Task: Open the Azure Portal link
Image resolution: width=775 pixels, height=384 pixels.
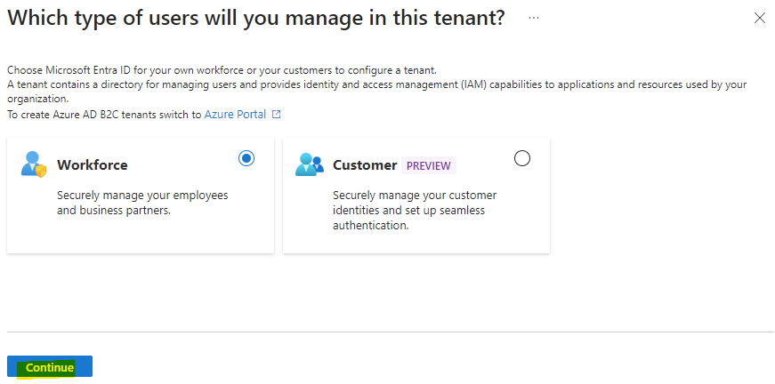Action: pyautogui.click(x=235, y=115)
